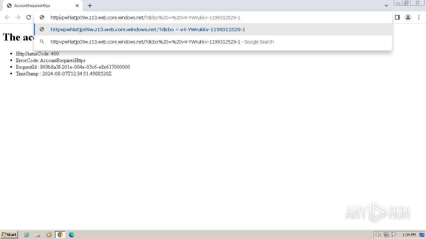Restore down the browser window
Viewport: 426px width, 239px height.
click(x=406, y=3)
